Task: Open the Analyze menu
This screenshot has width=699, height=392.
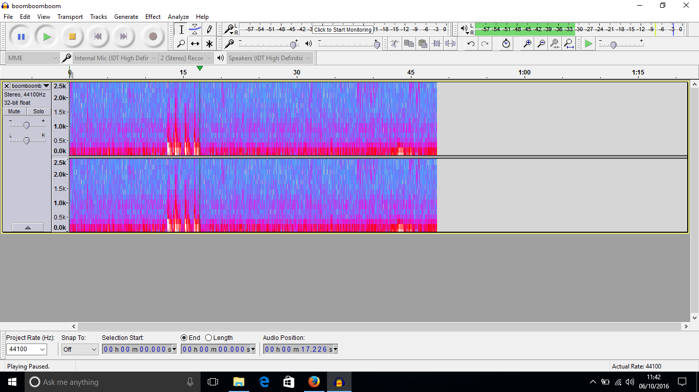Action: [x=178, y=17]
